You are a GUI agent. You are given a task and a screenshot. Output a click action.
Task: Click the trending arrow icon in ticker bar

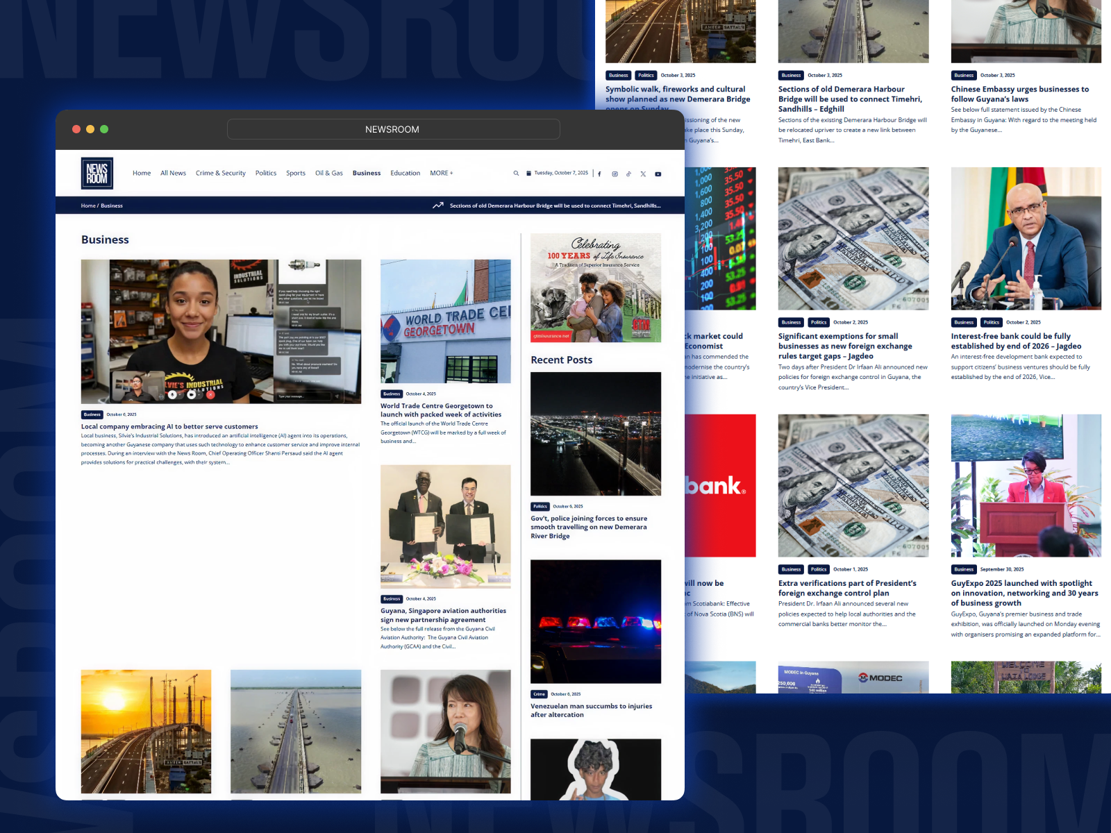tap(438, 205)
